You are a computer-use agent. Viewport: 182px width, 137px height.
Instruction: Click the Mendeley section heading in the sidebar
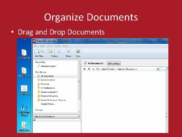tap(40, 62)
